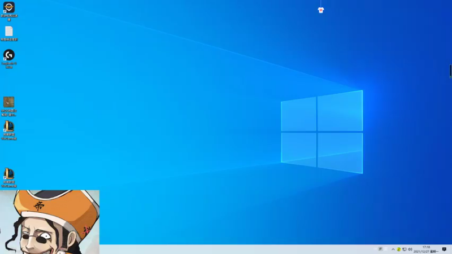Image resolution: width=452 pixels, height=254 pixels.
Task: Open the green-yellow round tray icon
Action: 399,249
